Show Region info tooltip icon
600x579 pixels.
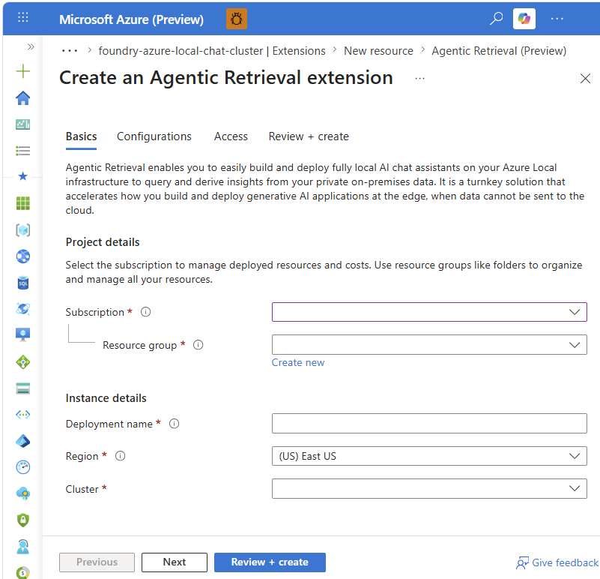pos(120,456)
